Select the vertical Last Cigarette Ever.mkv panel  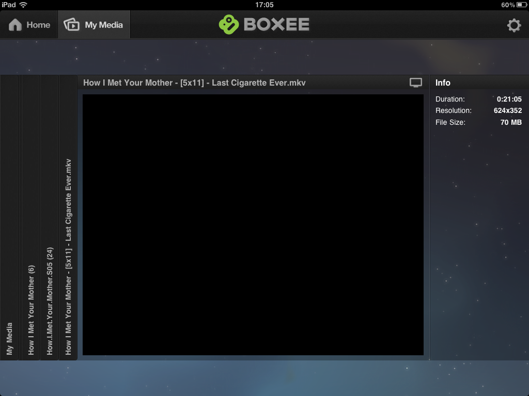[x=68, y=218]
